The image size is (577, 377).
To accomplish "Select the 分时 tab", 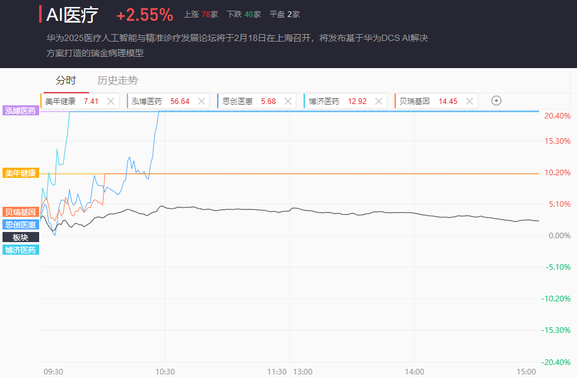I will pos(66,81).
